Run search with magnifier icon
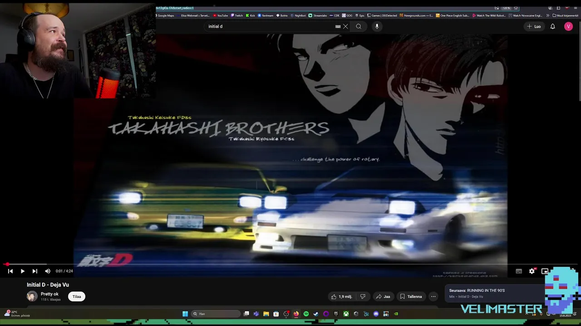The width and height of the screenshot is (581, 326). click(x=359, y=26)
